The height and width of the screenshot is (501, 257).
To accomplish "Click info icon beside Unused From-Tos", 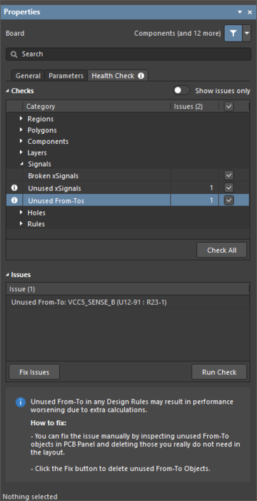I will click(14, 200).
